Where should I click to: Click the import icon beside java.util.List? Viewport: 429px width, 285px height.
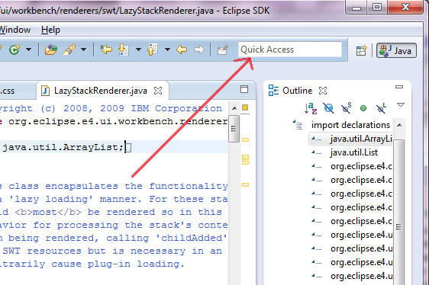(316, 152)
